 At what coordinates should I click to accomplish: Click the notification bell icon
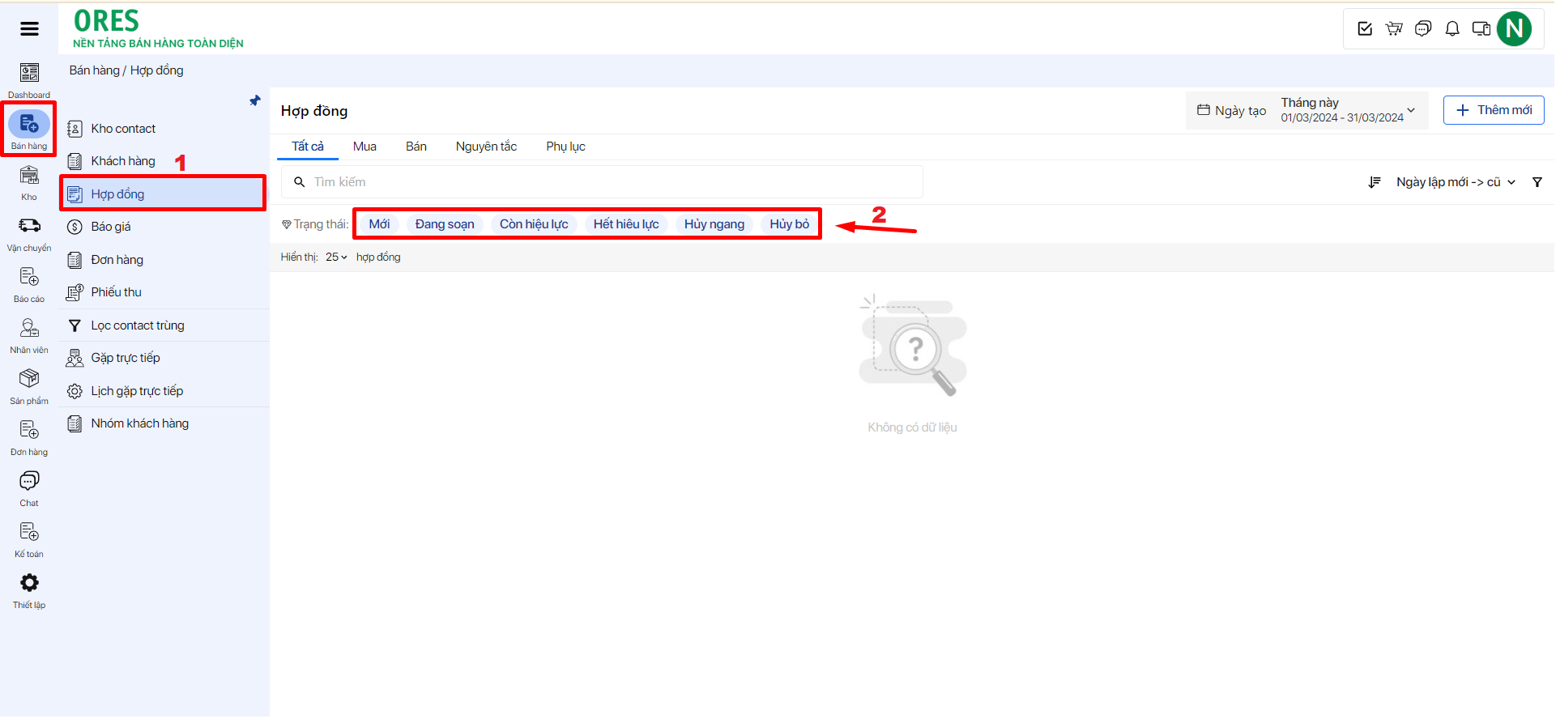pos(1452,29)
